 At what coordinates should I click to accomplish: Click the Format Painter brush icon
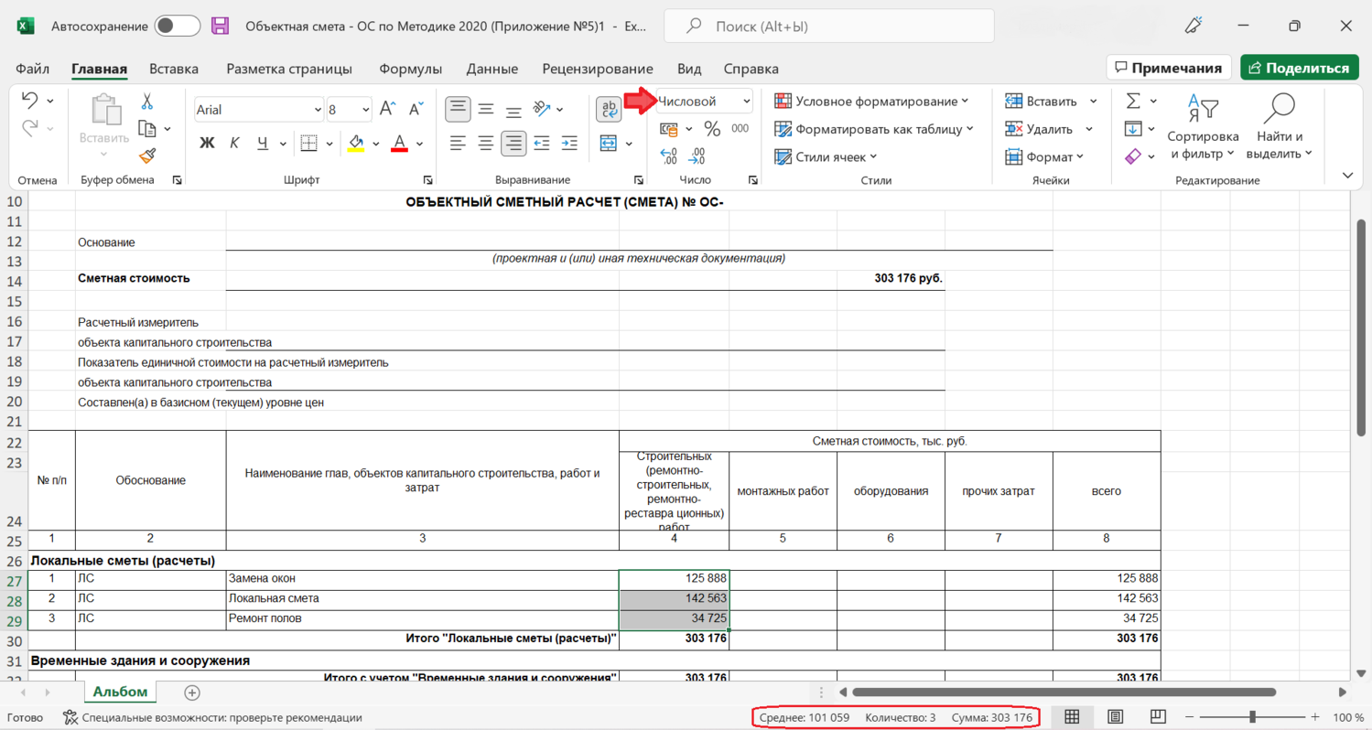[x=147, y=156]
